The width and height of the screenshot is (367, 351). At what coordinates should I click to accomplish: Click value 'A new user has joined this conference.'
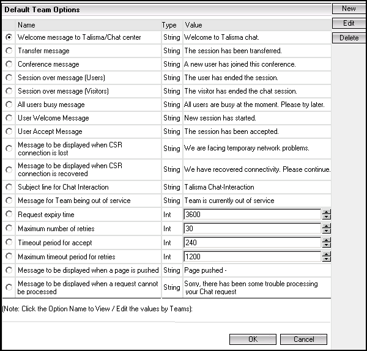coord(240,64)
